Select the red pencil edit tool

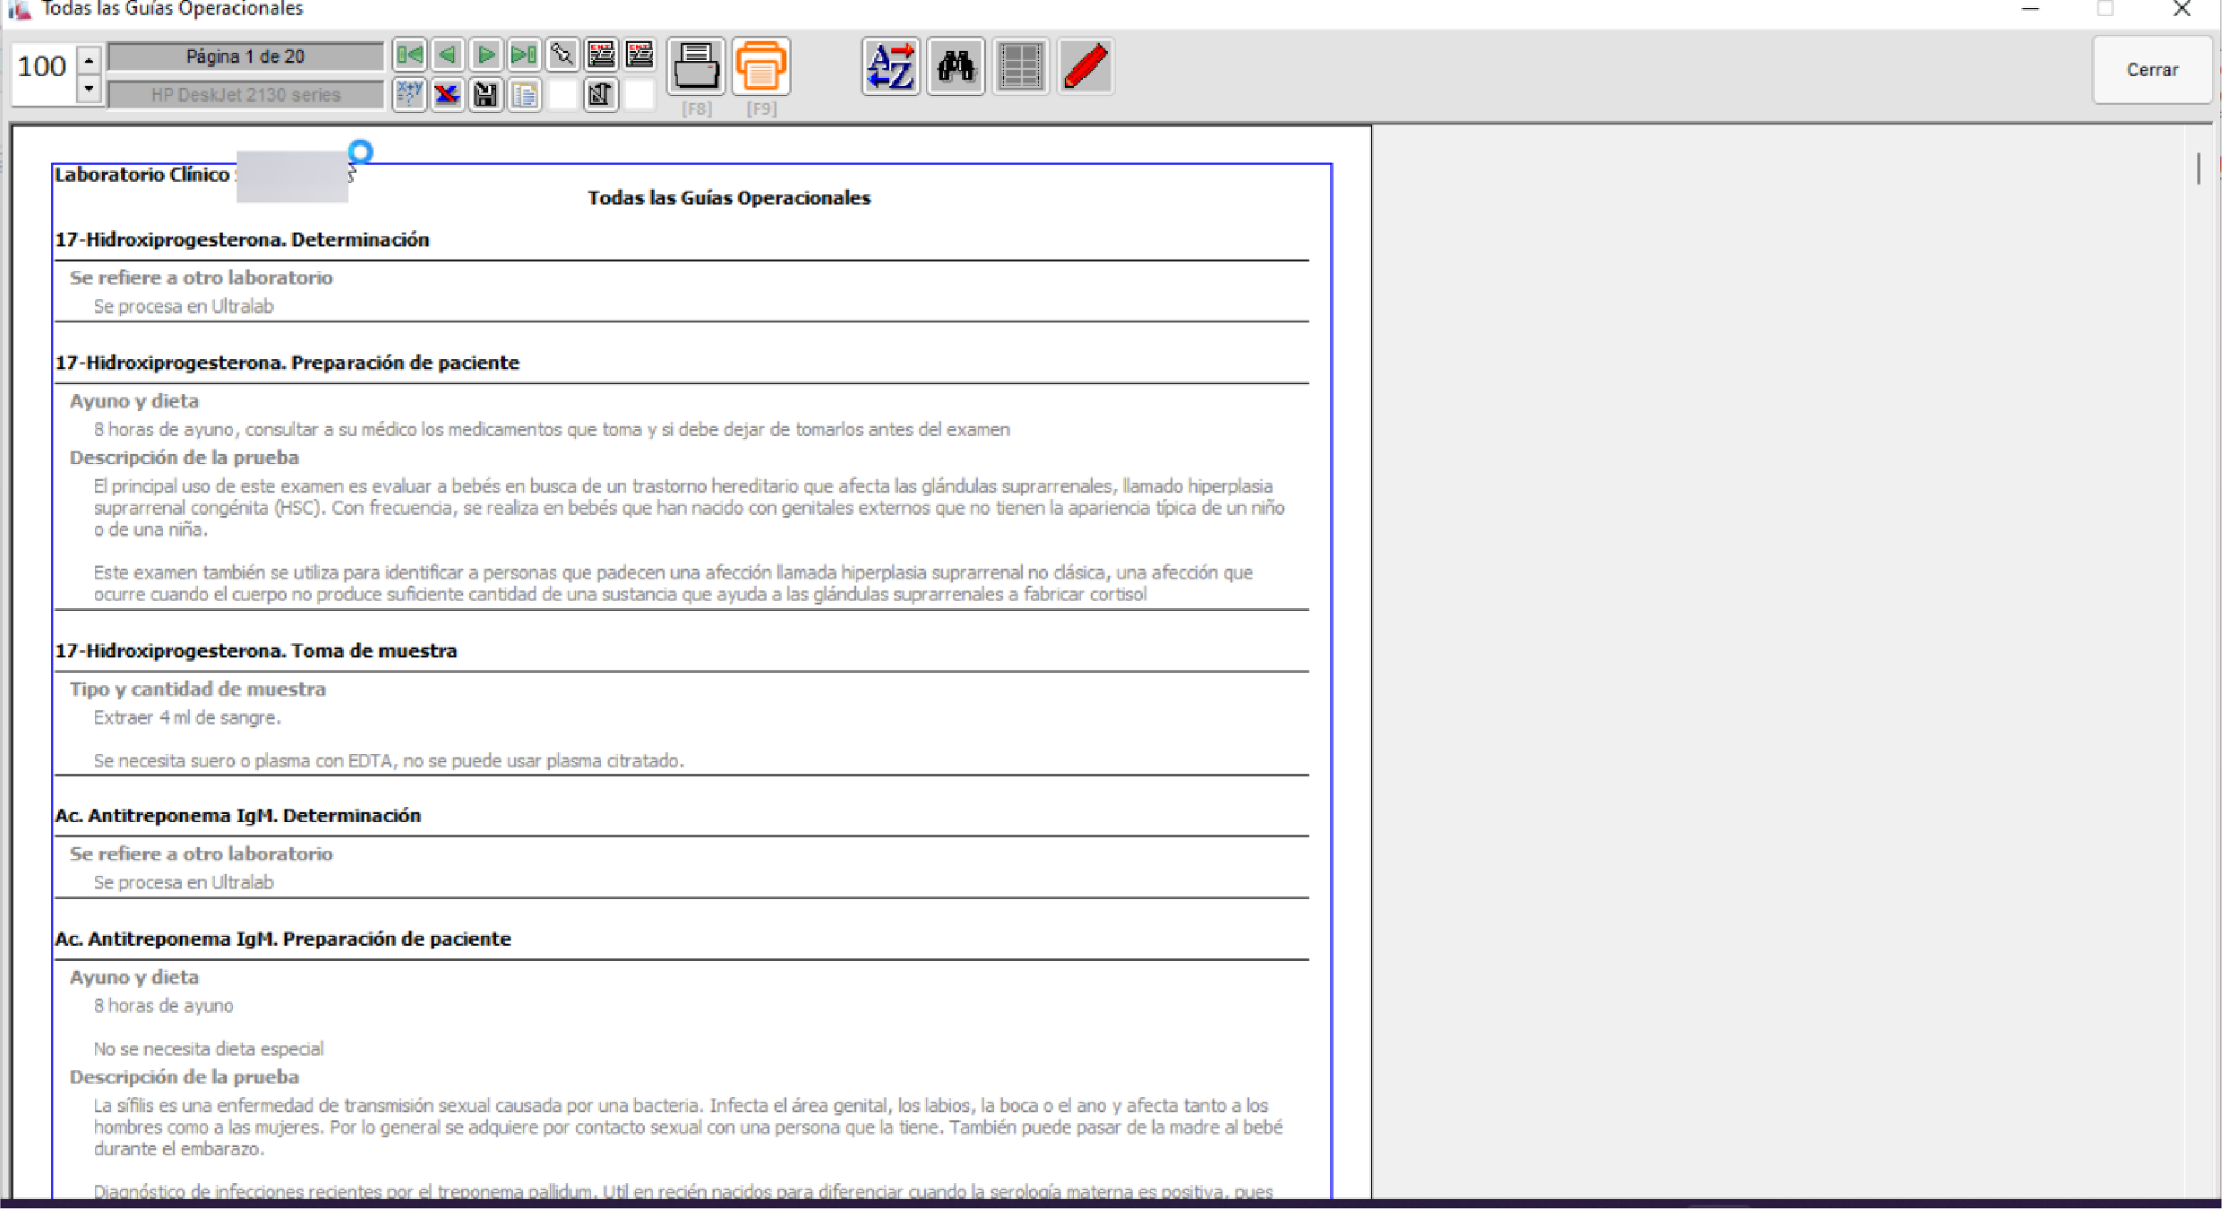1085,66
